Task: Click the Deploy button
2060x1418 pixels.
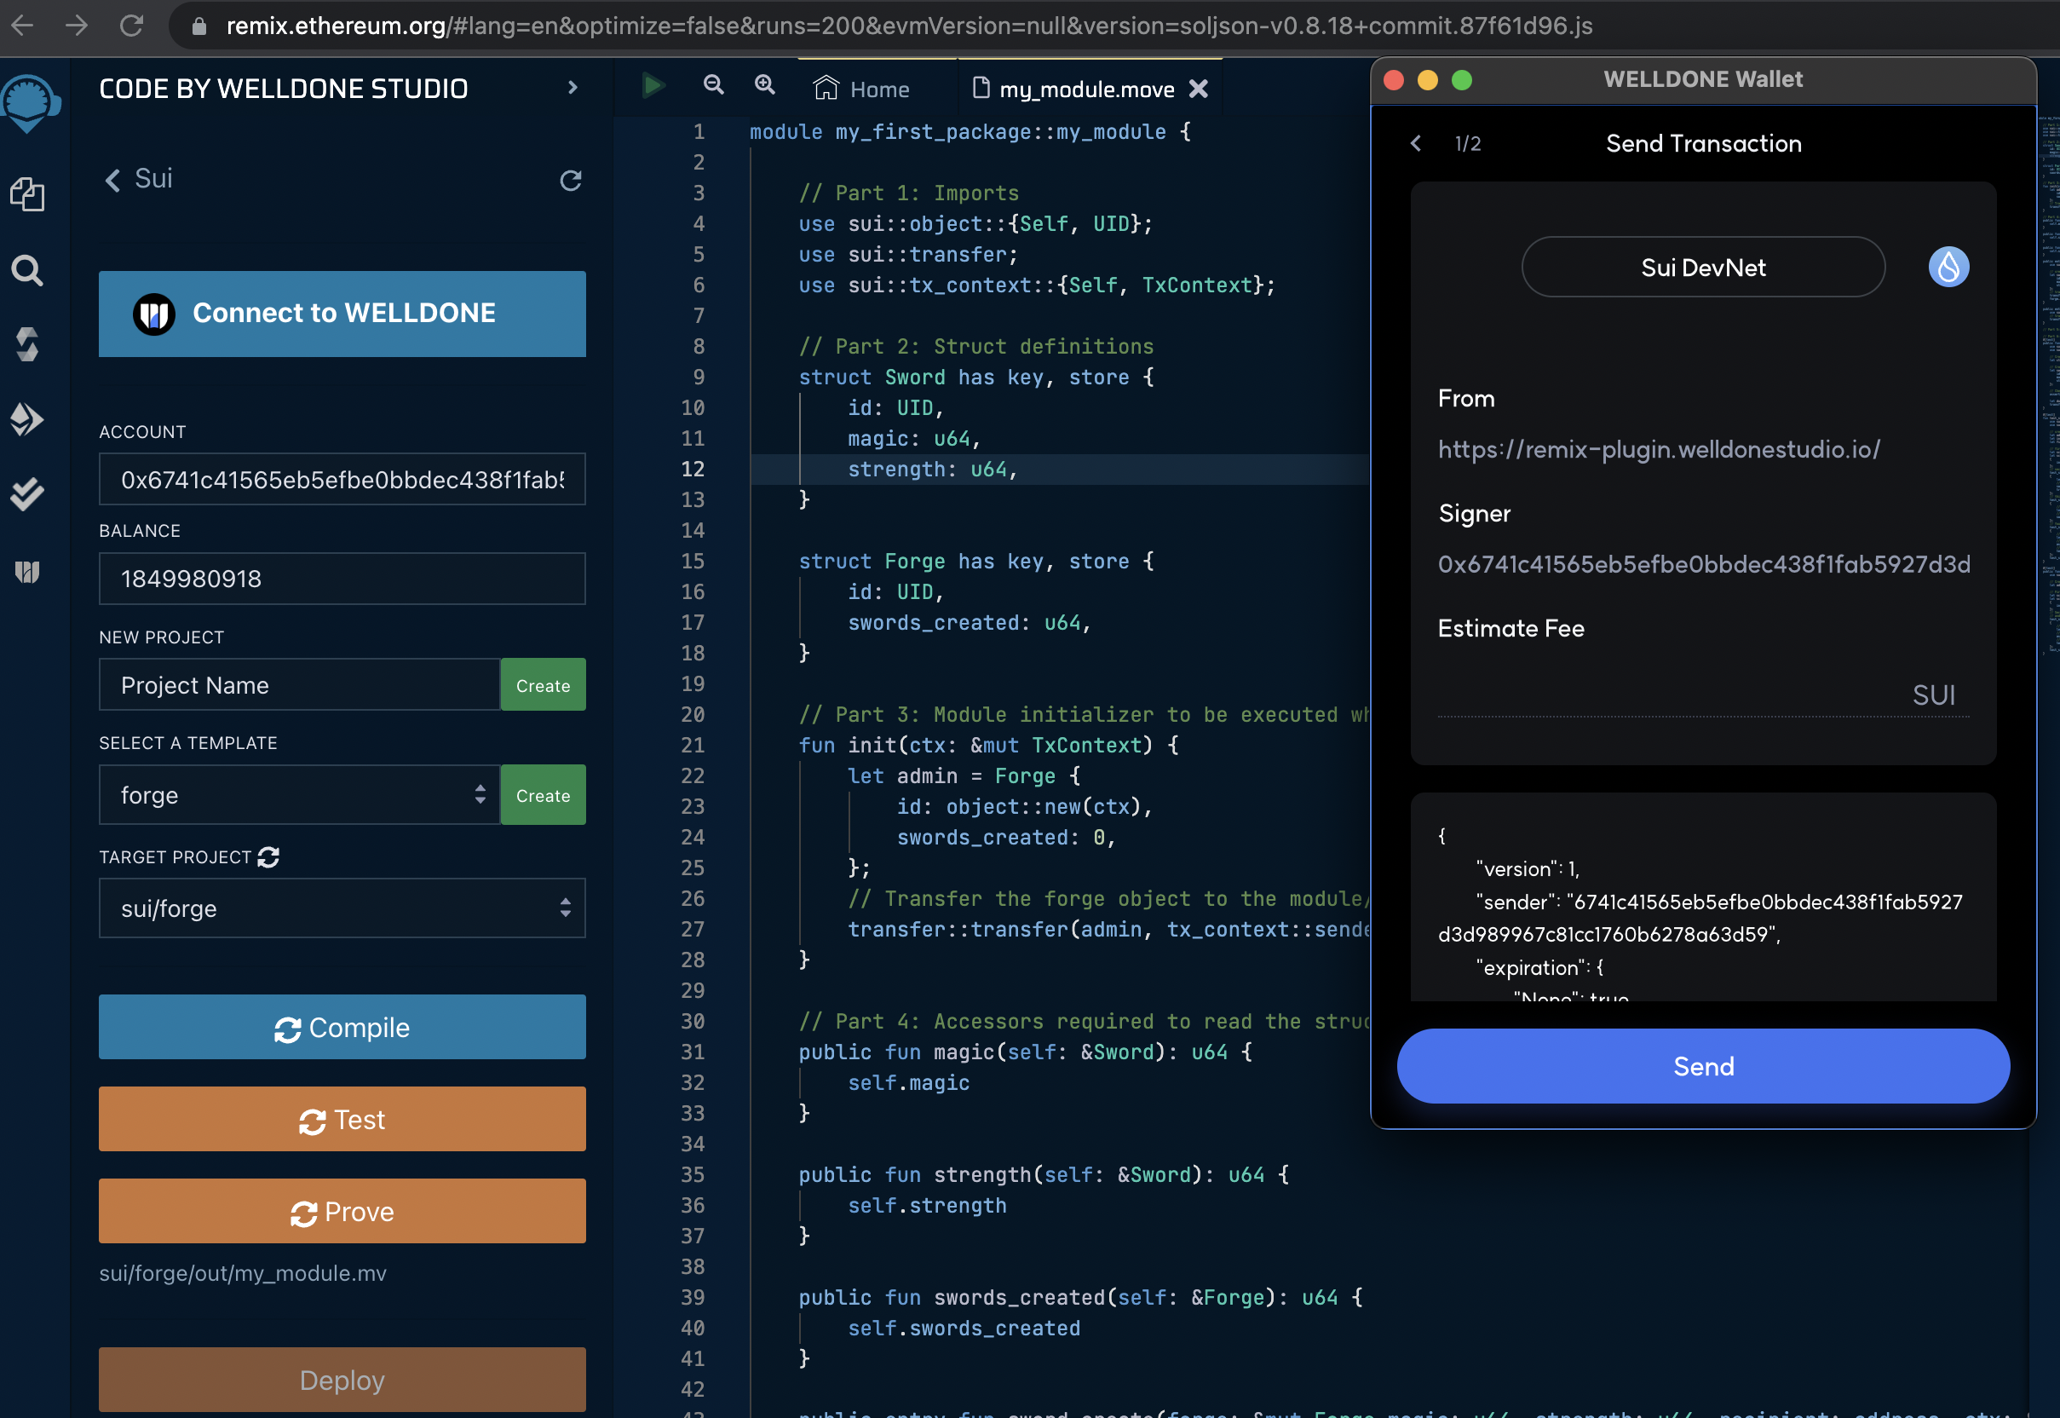Action: tap(342, 1380)
